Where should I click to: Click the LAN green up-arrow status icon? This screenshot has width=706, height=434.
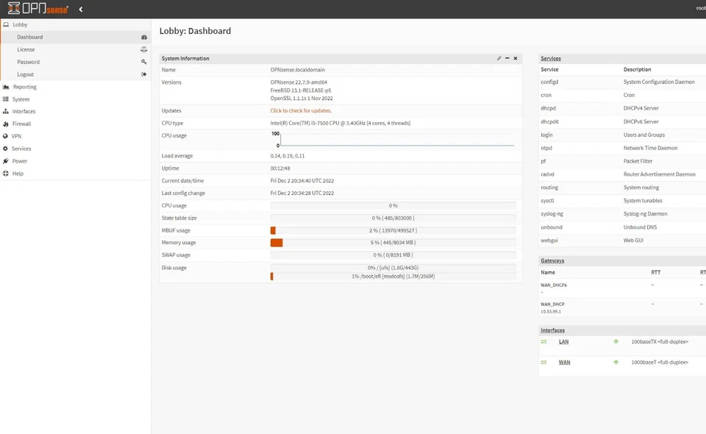(616, 342)
